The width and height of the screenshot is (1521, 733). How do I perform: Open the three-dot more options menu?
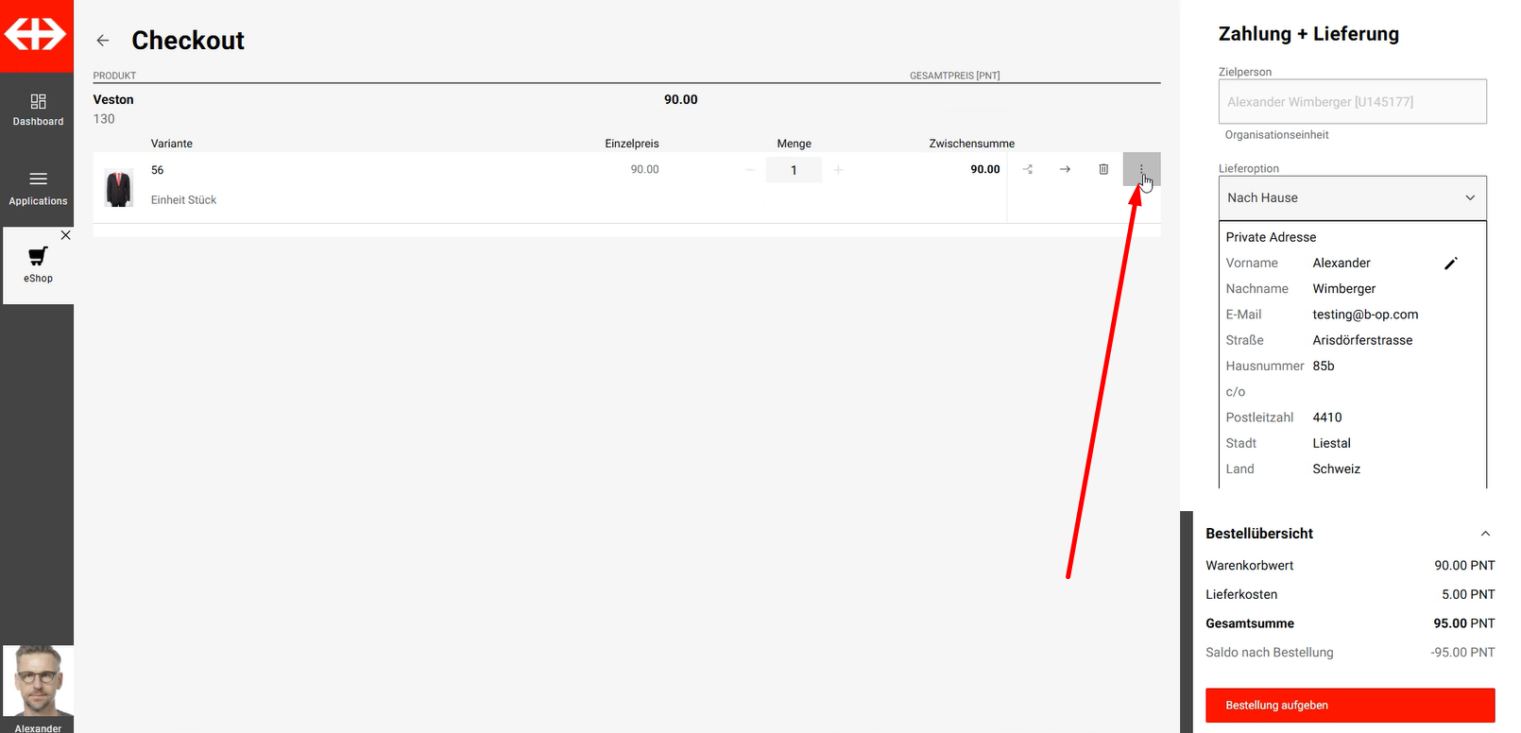(1140, 169)
